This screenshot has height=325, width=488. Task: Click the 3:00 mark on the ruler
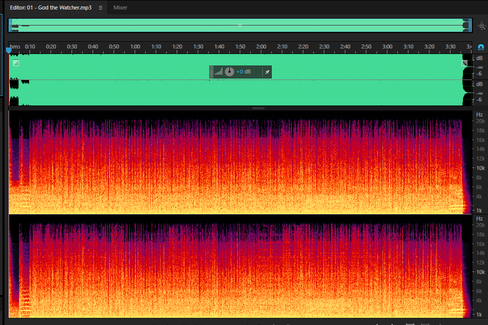pyautogui.click(x=387, y=46)
